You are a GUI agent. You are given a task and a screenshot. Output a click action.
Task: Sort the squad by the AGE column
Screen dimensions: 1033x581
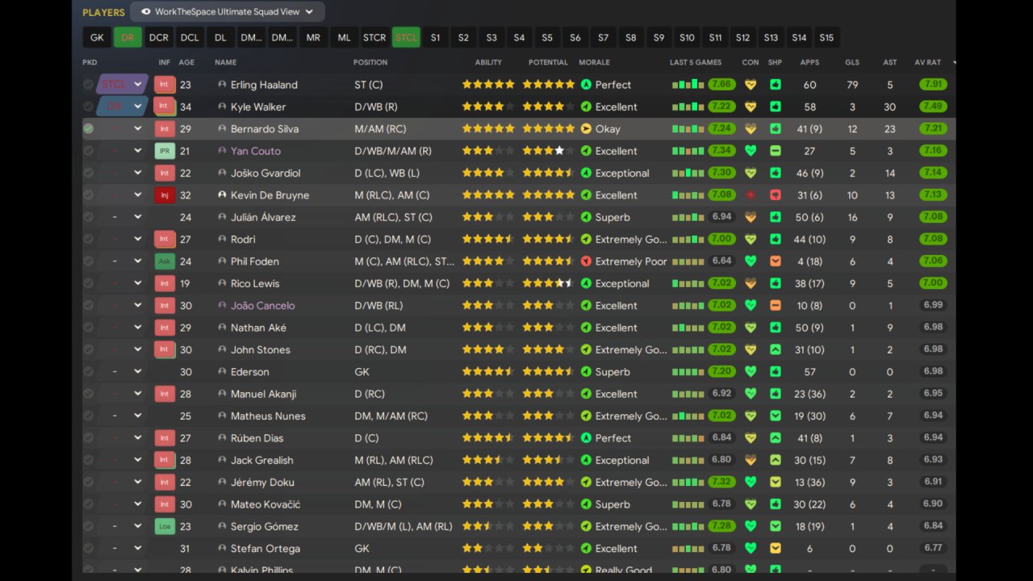(186, 62)
